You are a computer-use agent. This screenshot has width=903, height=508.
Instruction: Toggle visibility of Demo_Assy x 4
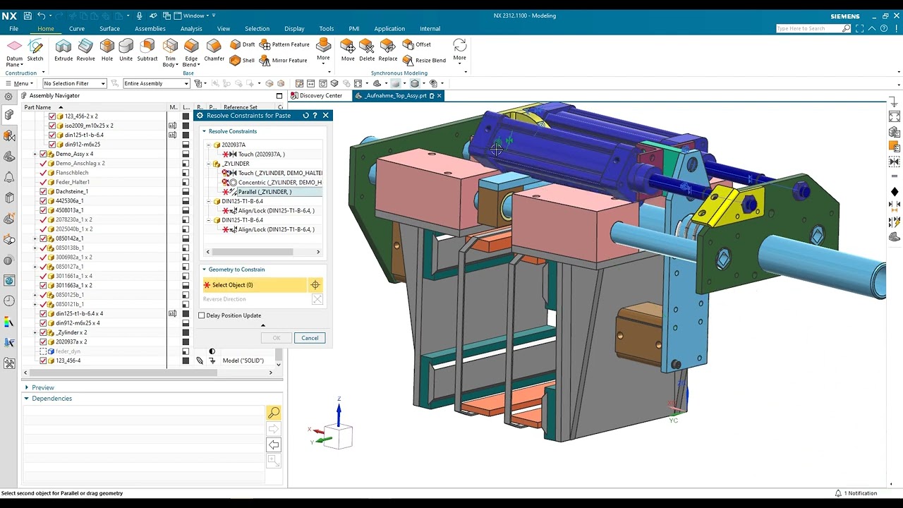pyautogui.click(x=43, y=154)
